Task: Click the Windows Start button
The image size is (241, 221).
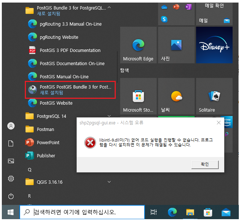Action: point(11,212)
